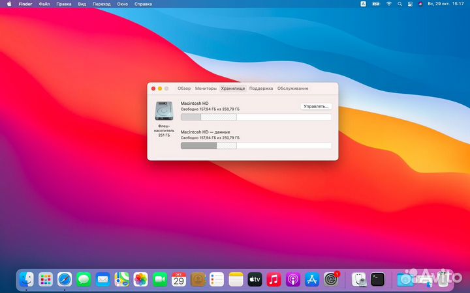
Task: Activate Siri from the menu bar
Action: pos(420,4)
